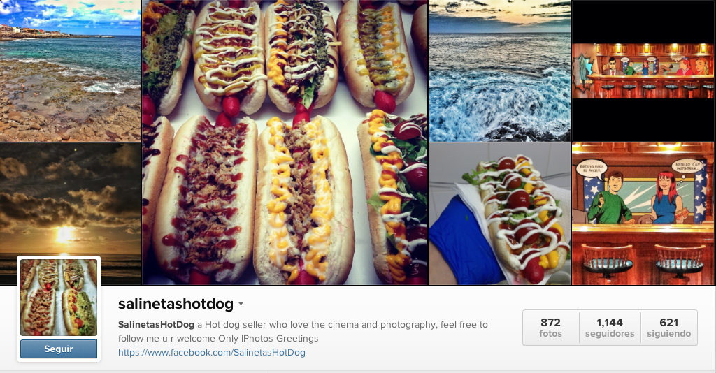This screenshot has height=373, width=716.
Task: Click the salinetashotdog username heading
Action: tap(176, 304)
